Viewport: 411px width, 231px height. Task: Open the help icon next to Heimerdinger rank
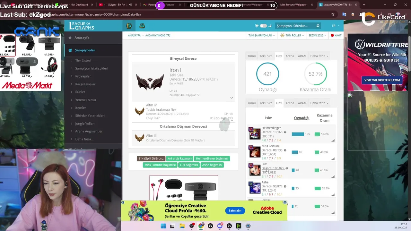[x=285, y=132]
